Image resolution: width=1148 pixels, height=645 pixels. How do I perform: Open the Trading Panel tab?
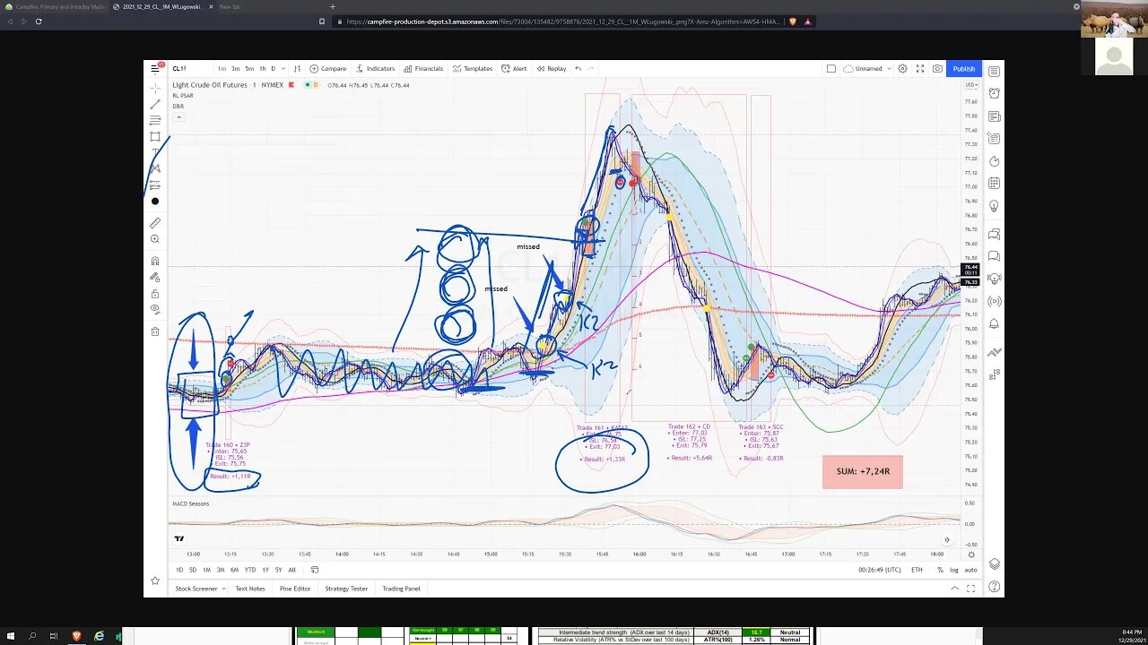click(401, 589)
